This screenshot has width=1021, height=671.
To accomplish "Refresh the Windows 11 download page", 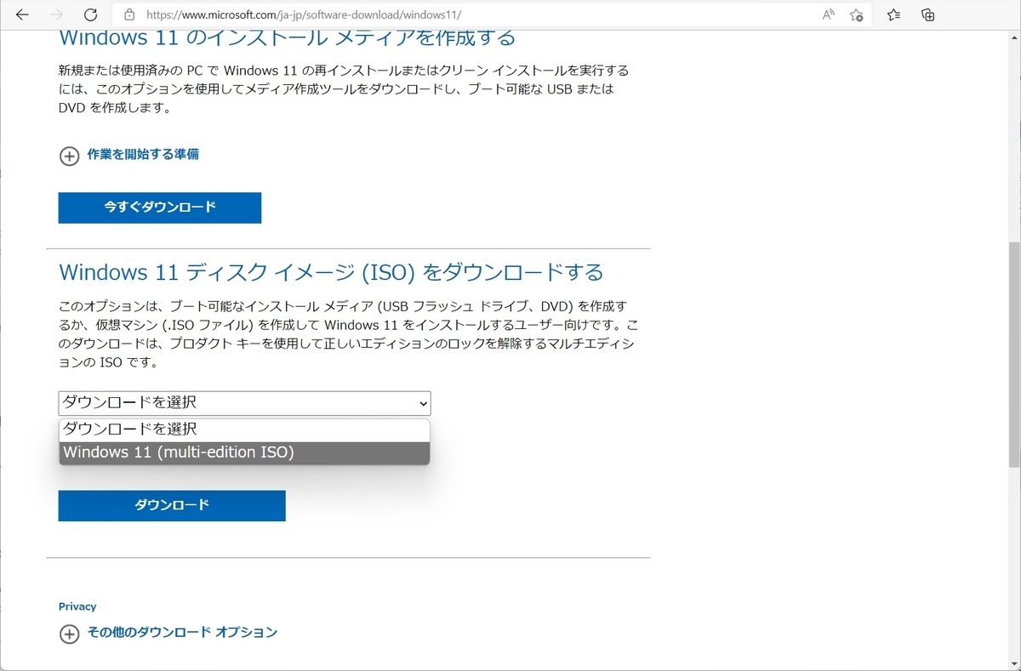I will (x=90, y=14).
